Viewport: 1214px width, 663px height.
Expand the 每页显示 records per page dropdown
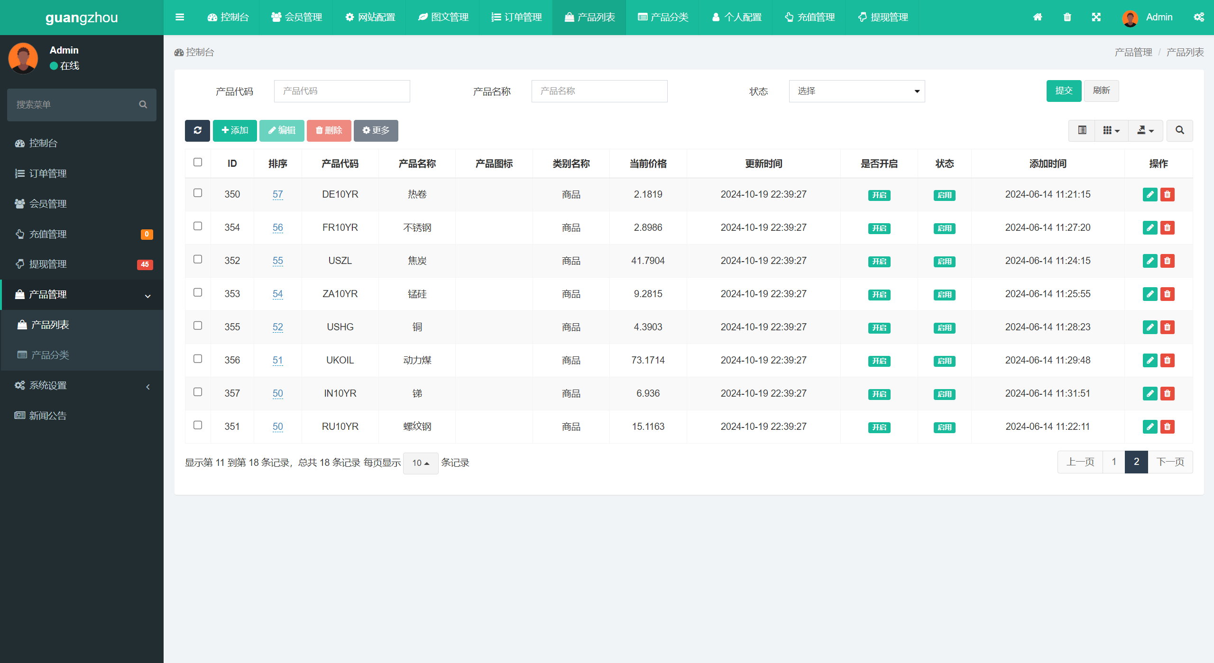click(422, 463)
